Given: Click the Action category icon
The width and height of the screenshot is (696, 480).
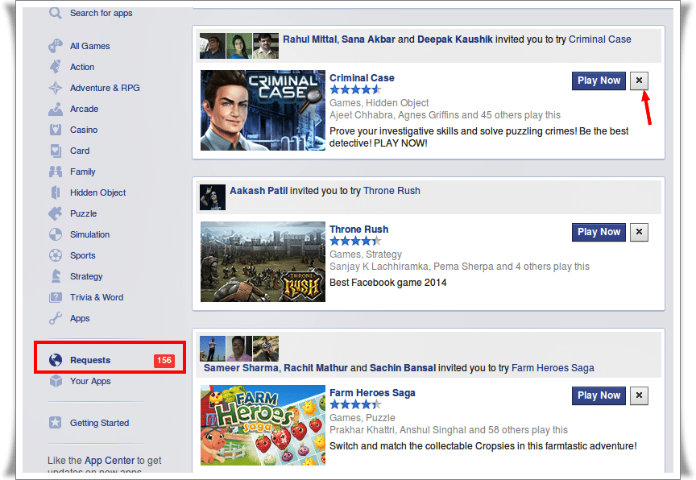Looking at the screenshot, I should click(x=56, y=67).
